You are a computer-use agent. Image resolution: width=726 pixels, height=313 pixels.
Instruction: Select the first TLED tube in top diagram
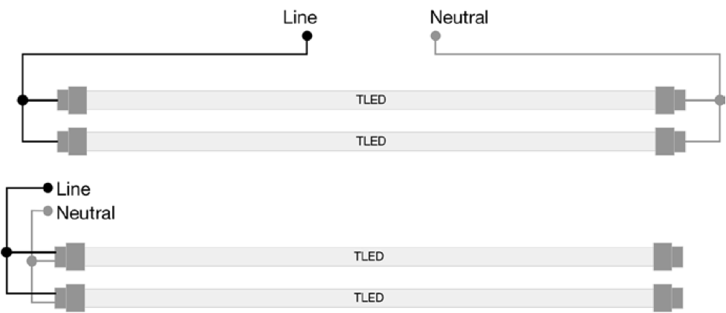click(371, 100)
